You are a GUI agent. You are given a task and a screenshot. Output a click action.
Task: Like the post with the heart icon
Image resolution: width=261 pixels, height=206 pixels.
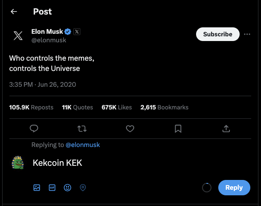(130, 128)
